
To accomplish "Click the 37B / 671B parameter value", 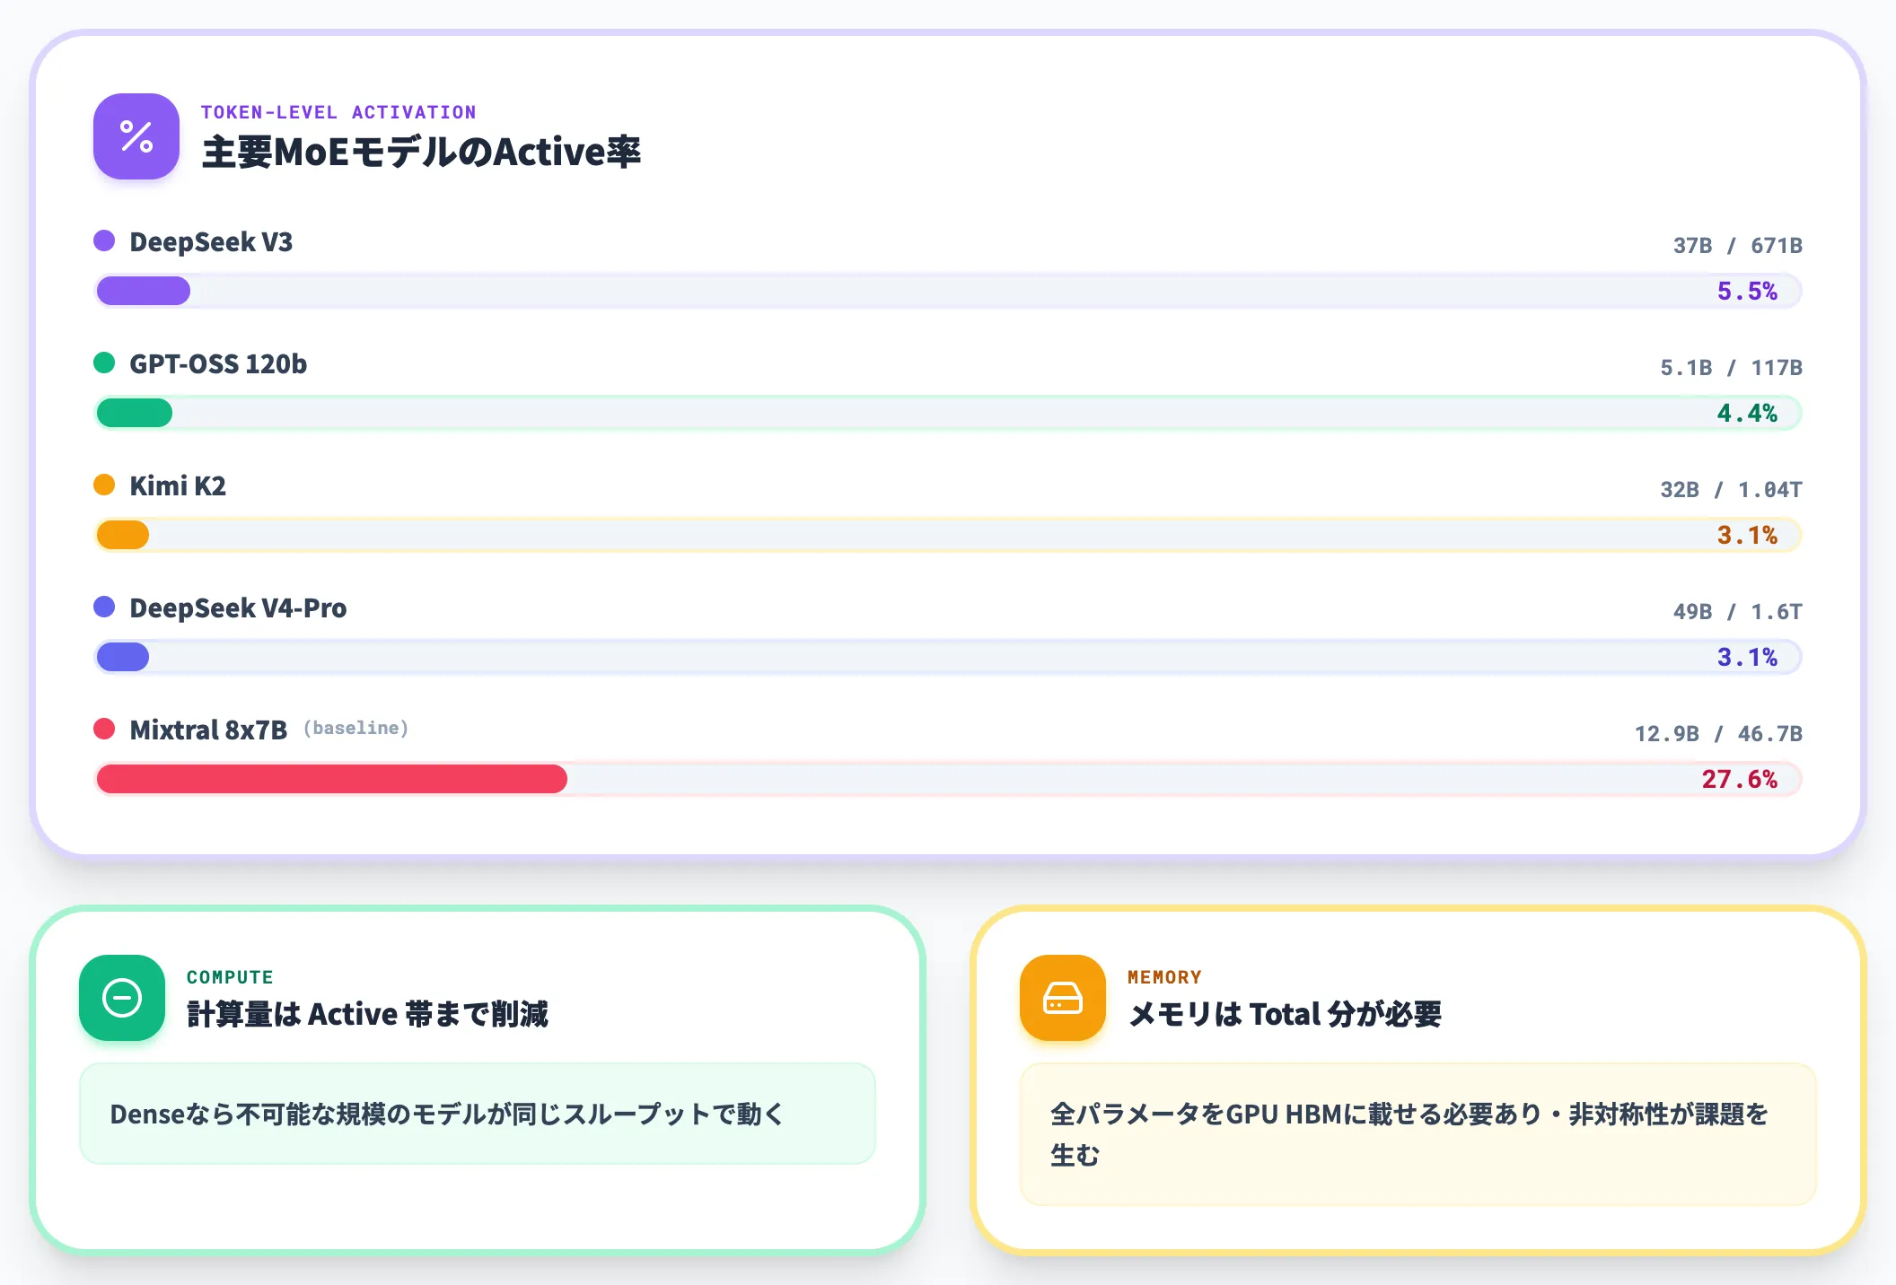I will coord(1738,246).
